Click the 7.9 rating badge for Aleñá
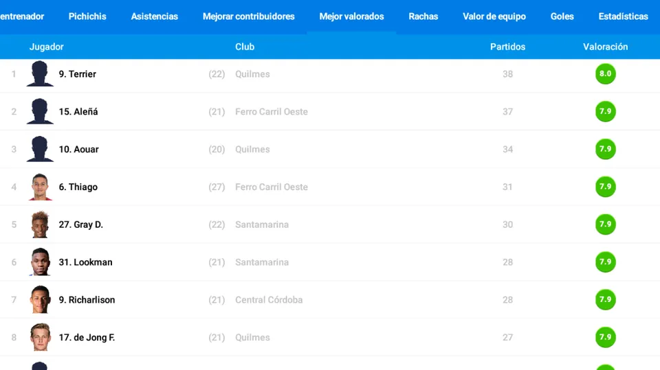The width and height of the screenshot is (660, 370). (x=605, y=111)
